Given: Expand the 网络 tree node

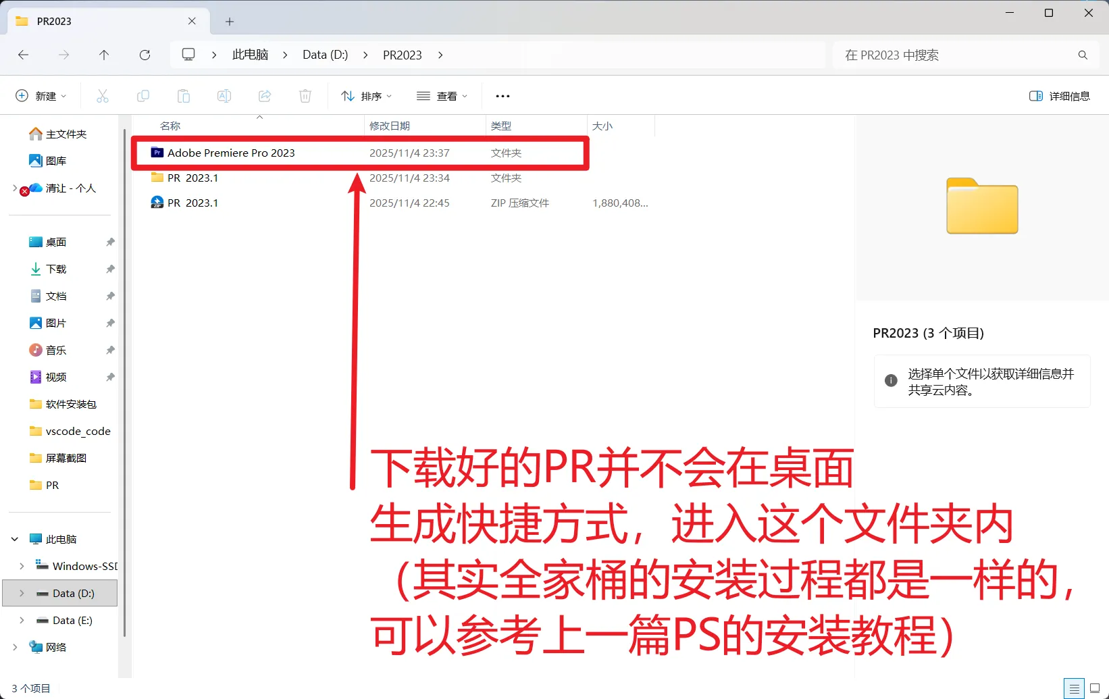Looking at the screenshot, I should 15,647.
